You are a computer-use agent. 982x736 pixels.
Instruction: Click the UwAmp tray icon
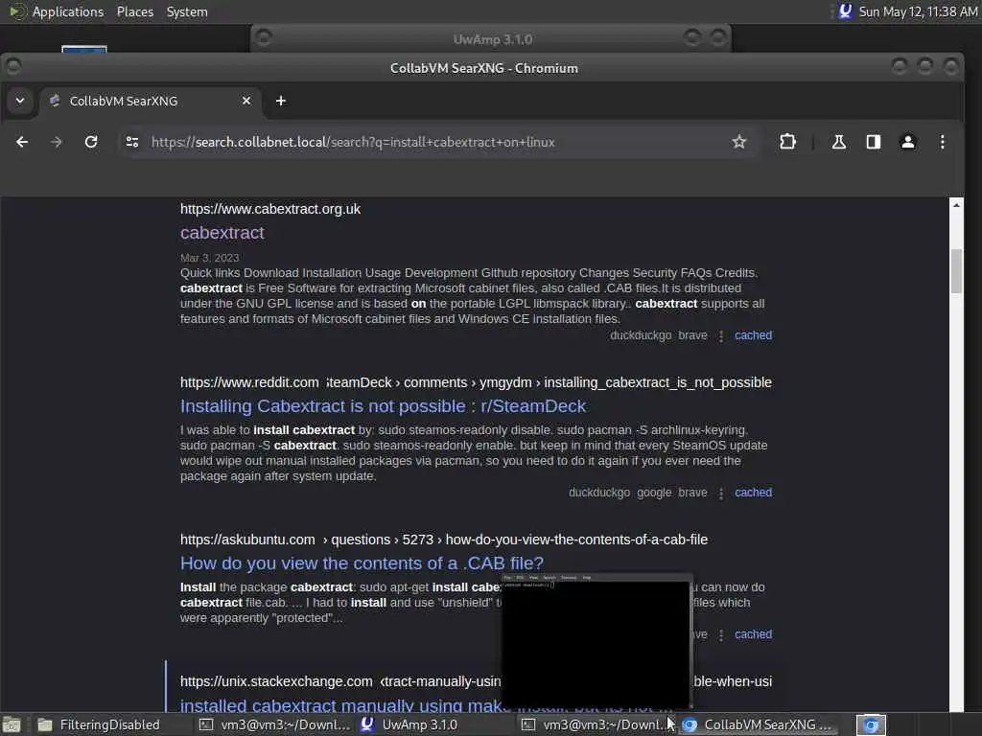coord(845,11)
